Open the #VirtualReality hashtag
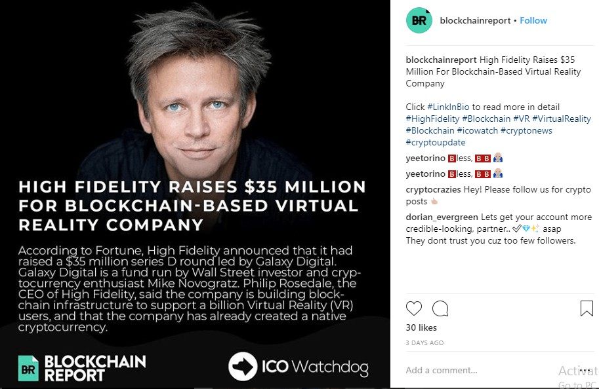 [x=561, y=119]
